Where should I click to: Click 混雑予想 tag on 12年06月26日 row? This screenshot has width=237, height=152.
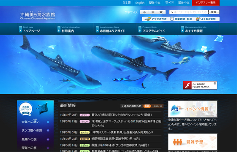(x=85, y=139)
